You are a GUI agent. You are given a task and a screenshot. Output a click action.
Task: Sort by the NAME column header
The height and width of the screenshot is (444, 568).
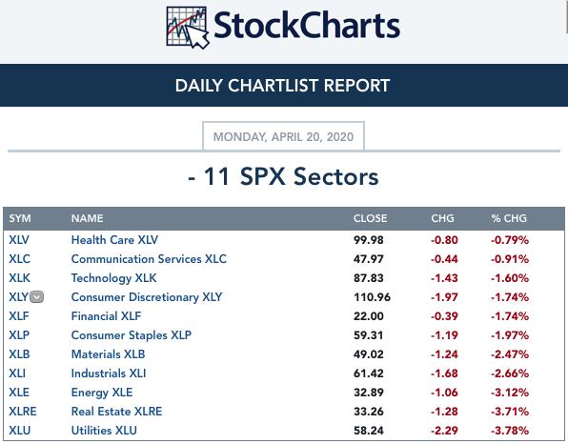[x=88, y=218]
